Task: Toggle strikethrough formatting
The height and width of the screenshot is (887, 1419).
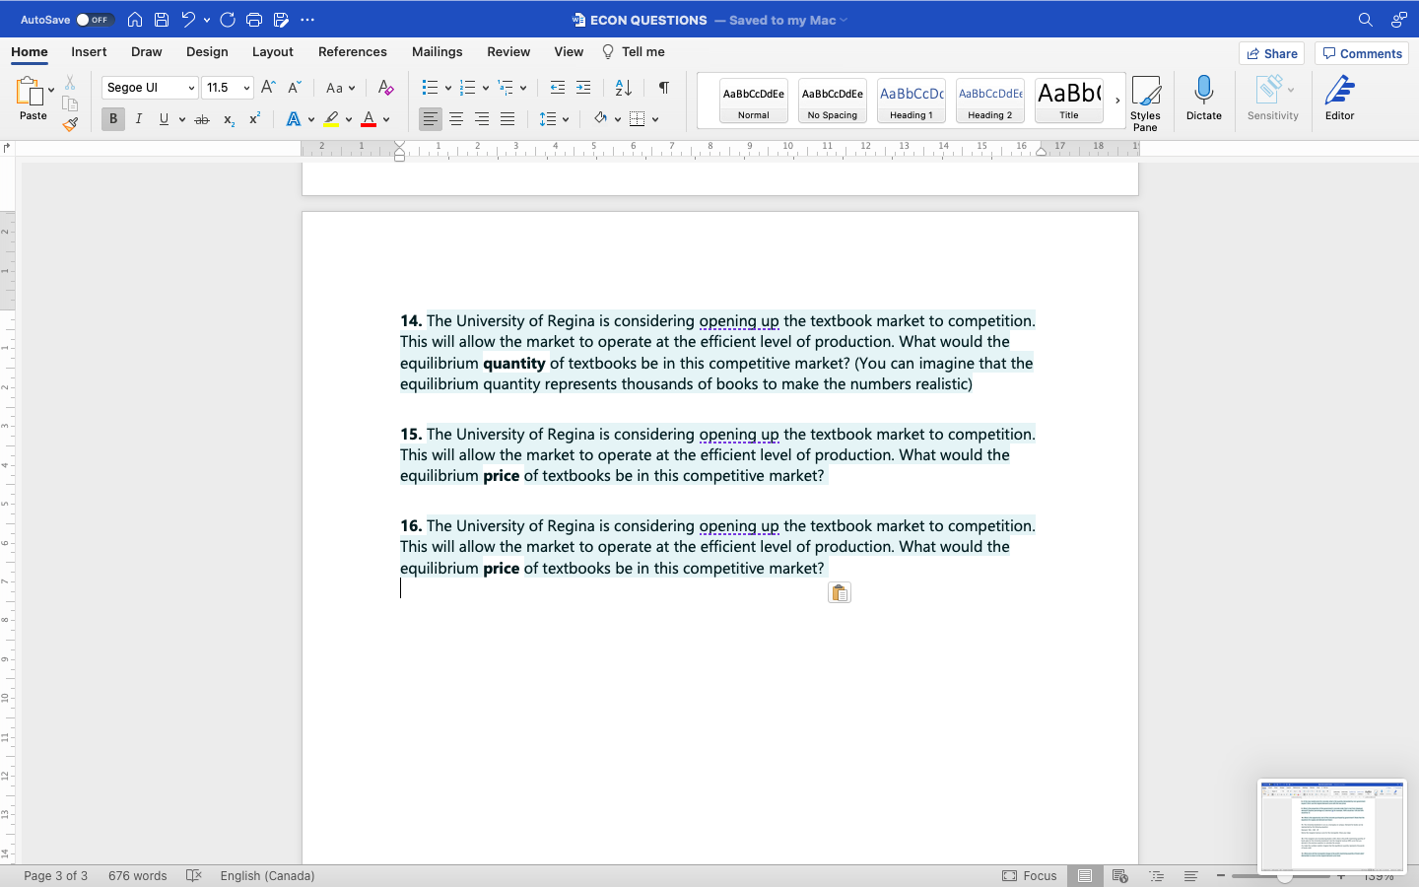Action: [202, 119]
